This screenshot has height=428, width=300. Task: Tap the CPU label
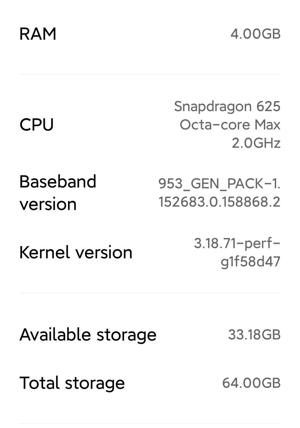pyautogui.click(x=37, y=125)
